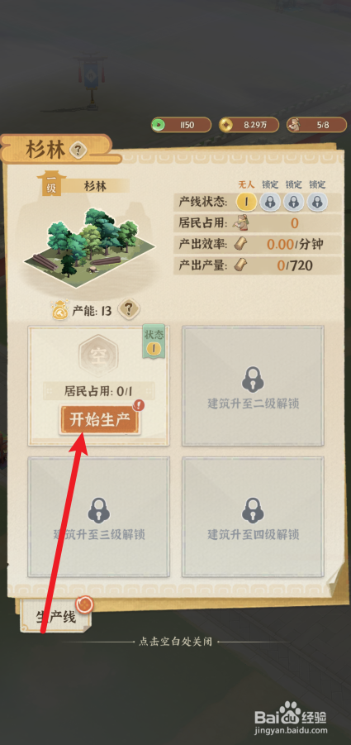Tap the jade currency icon showing 1150

pyautogui.click(x=159, y=125)
